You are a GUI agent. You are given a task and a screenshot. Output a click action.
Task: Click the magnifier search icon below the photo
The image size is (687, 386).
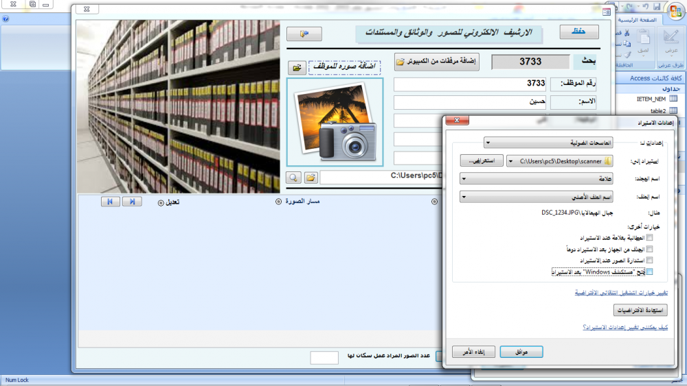293,178
